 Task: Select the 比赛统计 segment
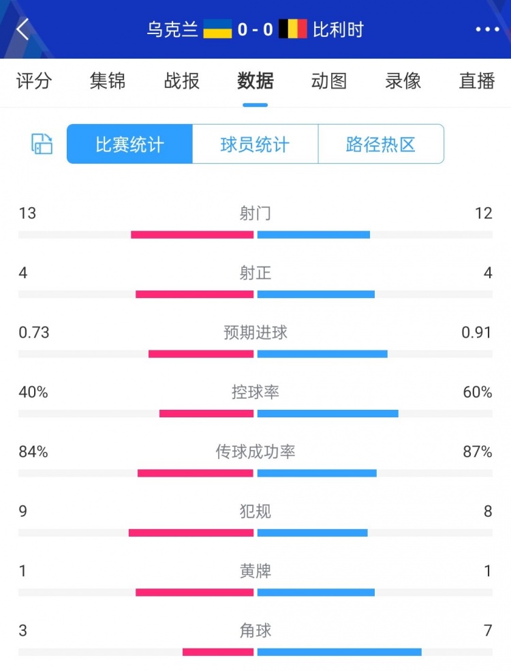click(129, 144)
